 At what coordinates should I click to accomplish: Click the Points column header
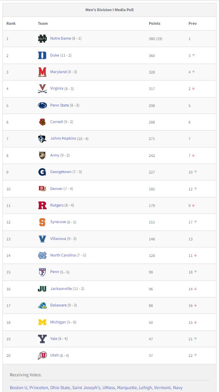(x=154, y=24)
